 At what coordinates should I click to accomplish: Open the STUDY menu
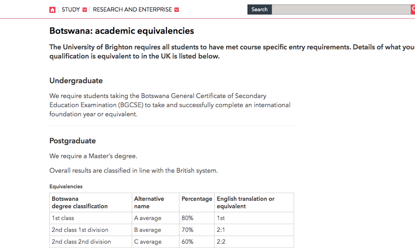coord(71,9)
